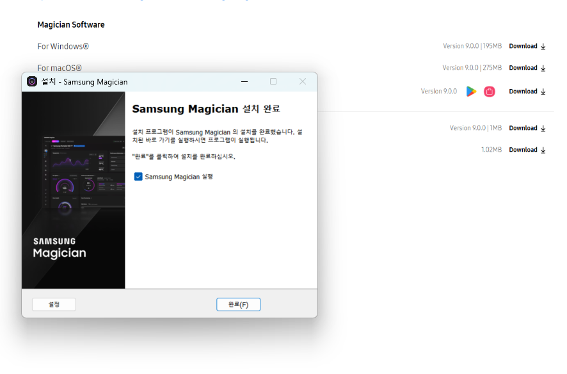Close the Samsung Magician installer window
This screenshot has height=374, width=567.
click(303, 82)
